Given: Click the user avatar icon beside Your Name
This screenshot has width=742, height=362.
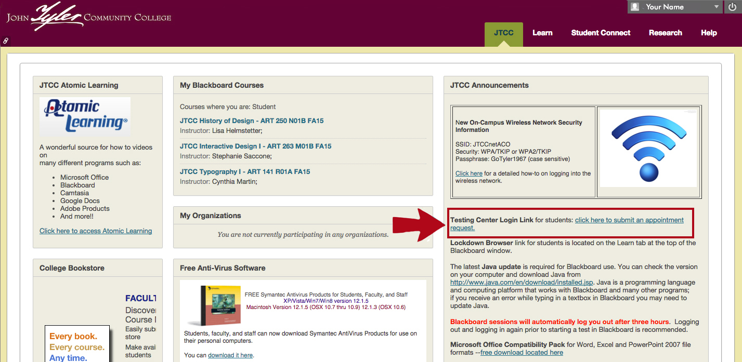Looking at the screenshot, I should point(635,7).
